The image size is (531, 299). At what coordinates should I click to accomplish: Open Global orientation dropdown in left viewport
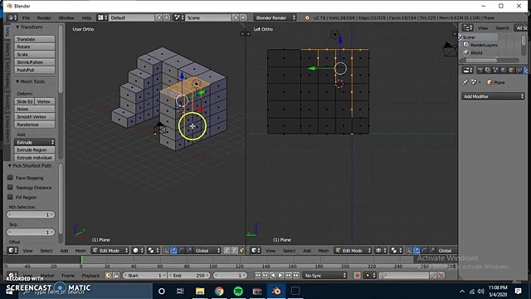207,251
